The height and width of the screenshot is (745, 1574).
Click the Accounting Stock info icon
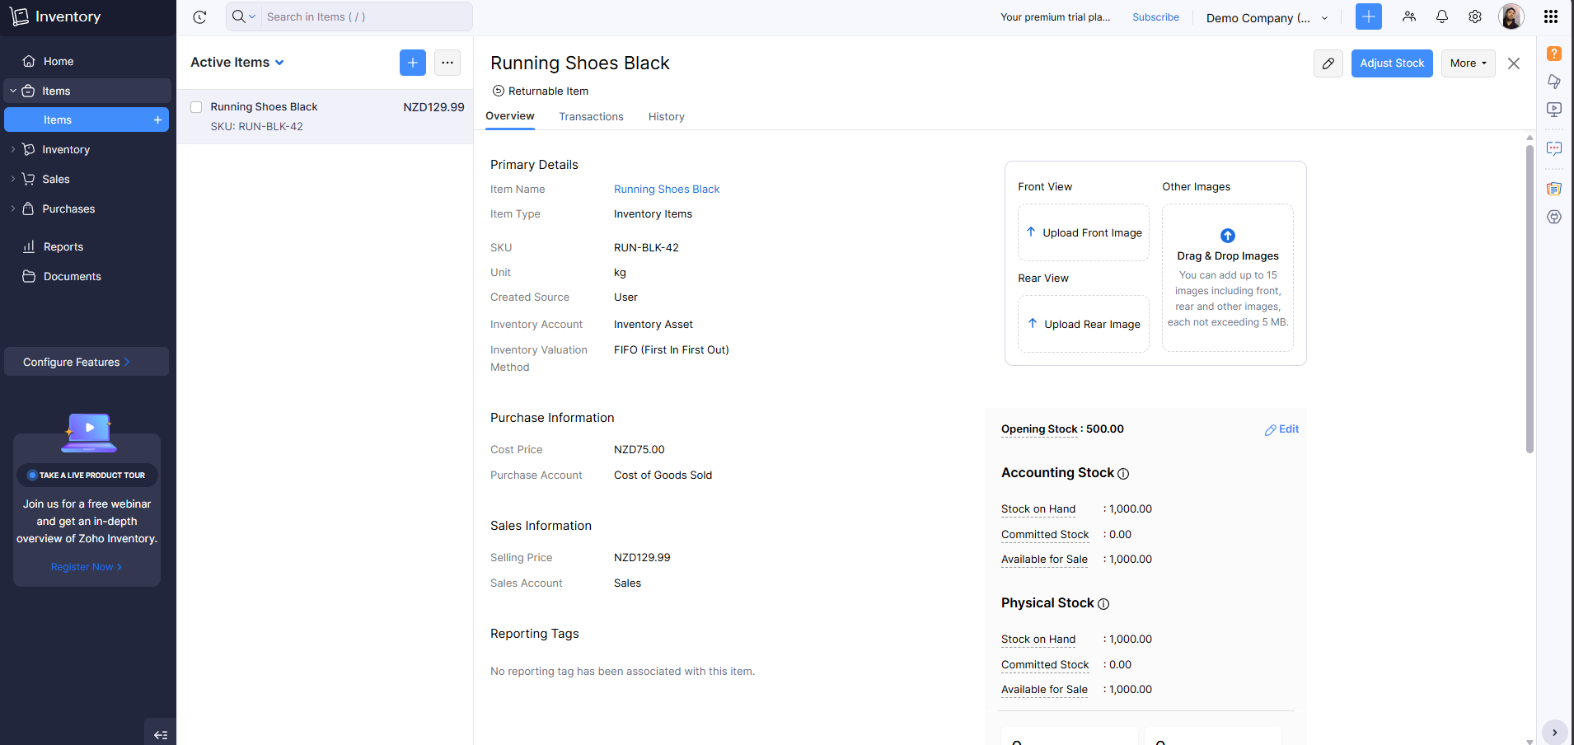[1123, 474]
